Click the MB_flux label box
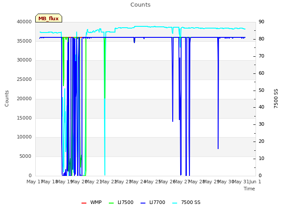 coord(48,18)
